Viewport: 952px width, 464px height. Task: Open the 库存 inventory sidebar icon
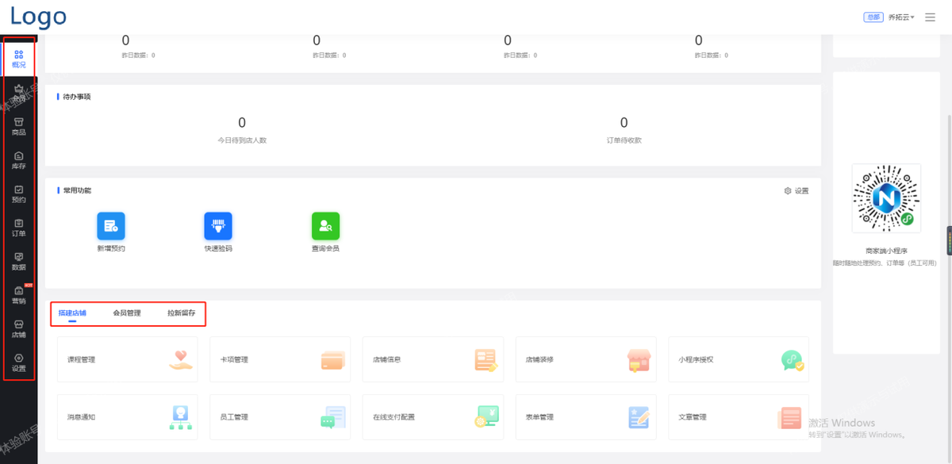pyautogui.click(x=19, y=160)
